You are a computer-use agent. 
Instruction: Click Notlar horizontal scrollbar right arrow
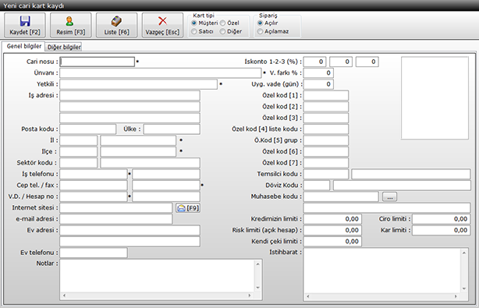tap(250, 296)
